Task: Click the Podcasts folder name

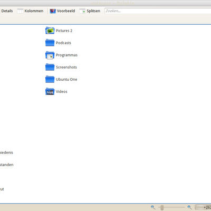Action: [63, 43]
